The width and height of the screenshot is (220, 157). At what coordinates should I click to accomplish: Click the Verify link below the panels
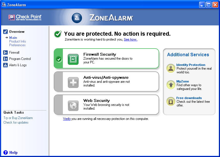[67, 119]
